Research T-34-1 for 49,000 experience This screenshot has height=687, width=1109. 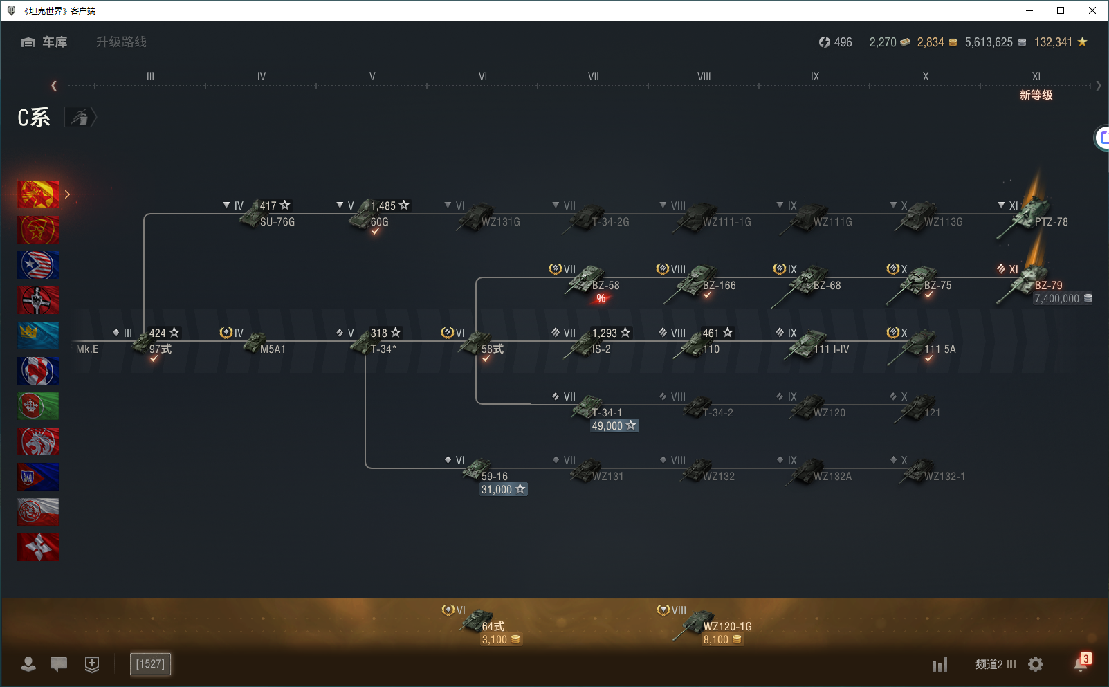(x=613, y=426)
